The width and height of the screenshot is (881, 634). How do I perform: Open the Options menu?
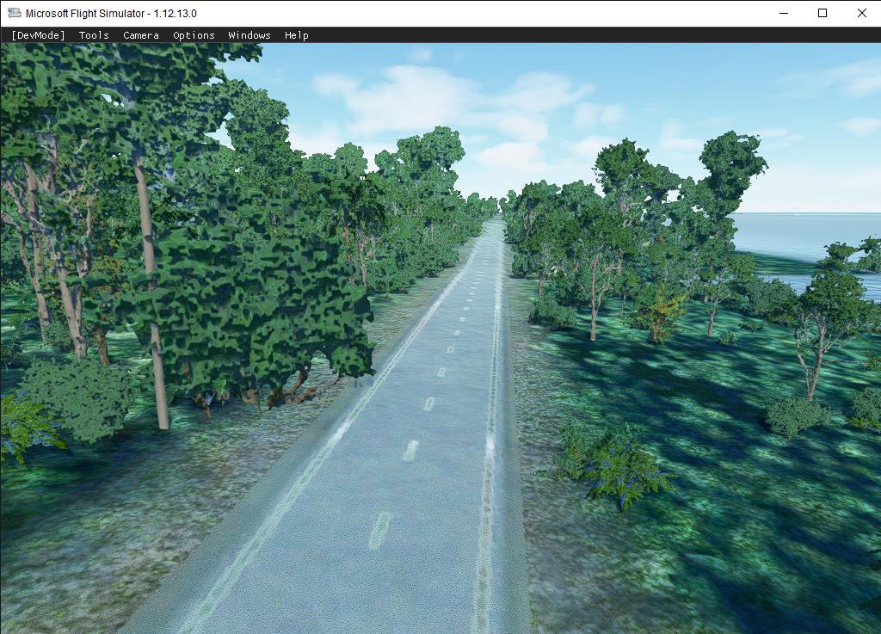tap(194, 35)
